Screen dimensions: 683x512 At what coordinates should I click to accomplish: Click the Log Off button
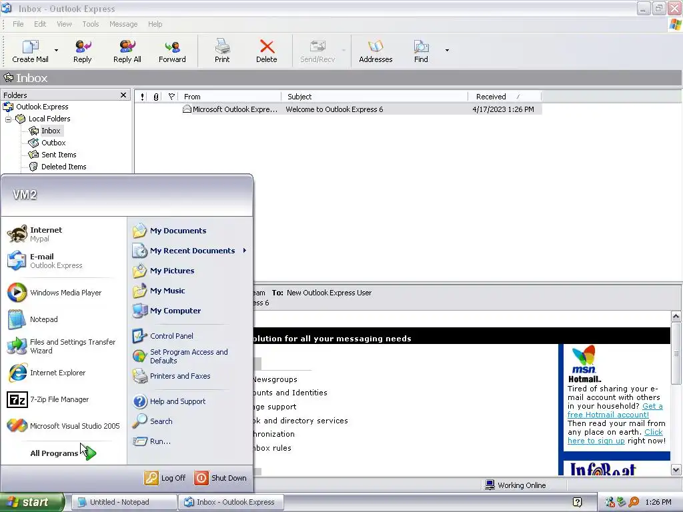tap(165, 478)
